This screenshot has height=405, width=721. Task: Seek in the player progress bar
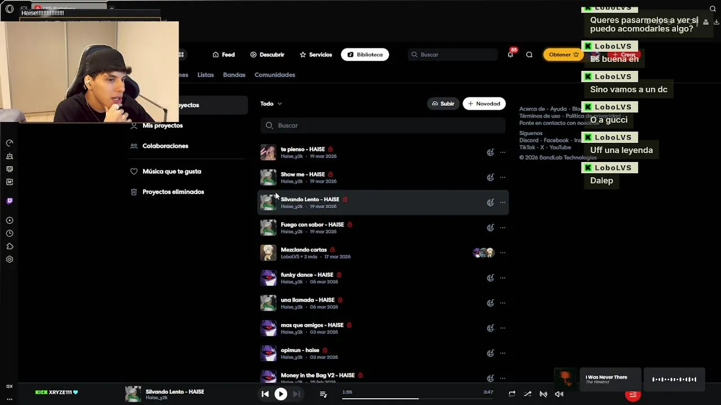coord(417,399)
